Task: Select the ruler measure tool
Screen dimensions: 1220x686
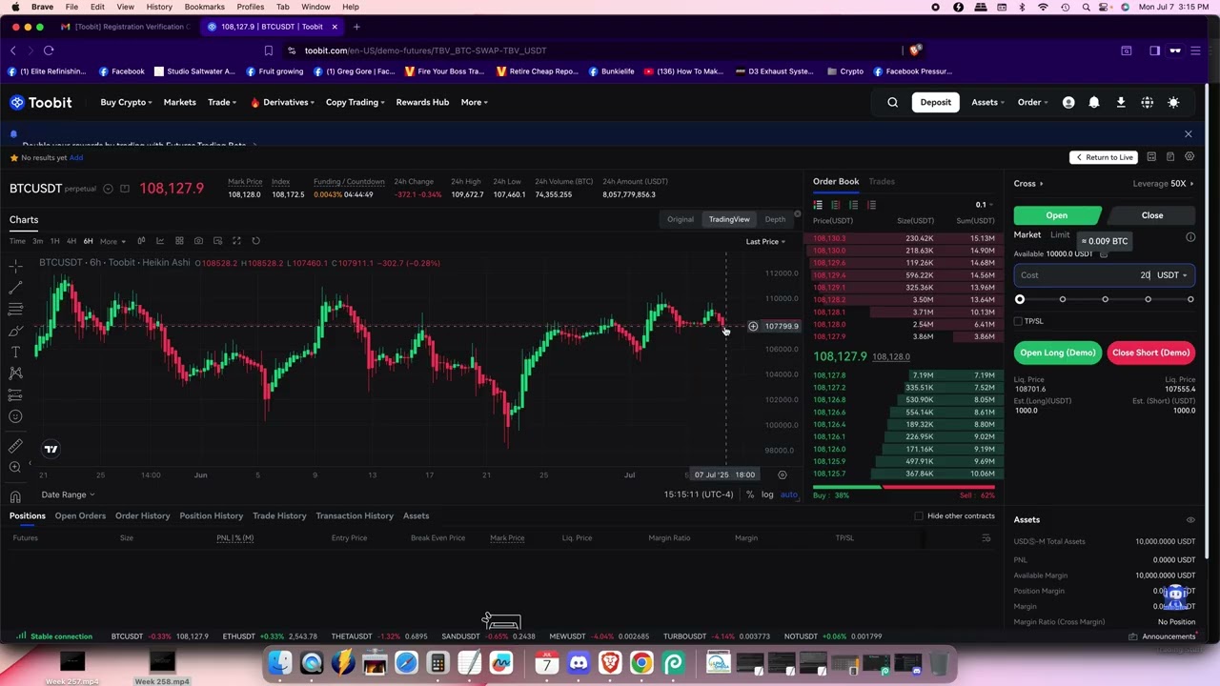Action: coord(15,445)
